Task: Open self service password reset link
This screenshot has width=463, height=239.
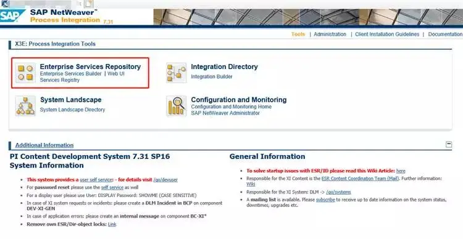Action: coord(112,187)
